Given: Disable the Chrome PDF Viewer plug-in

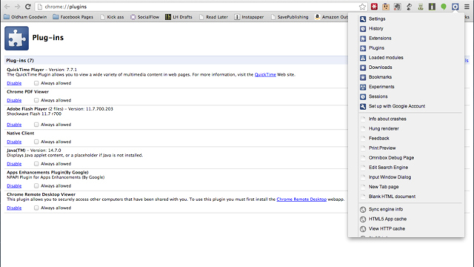Looking at the screenshot, I should point(14,100).
